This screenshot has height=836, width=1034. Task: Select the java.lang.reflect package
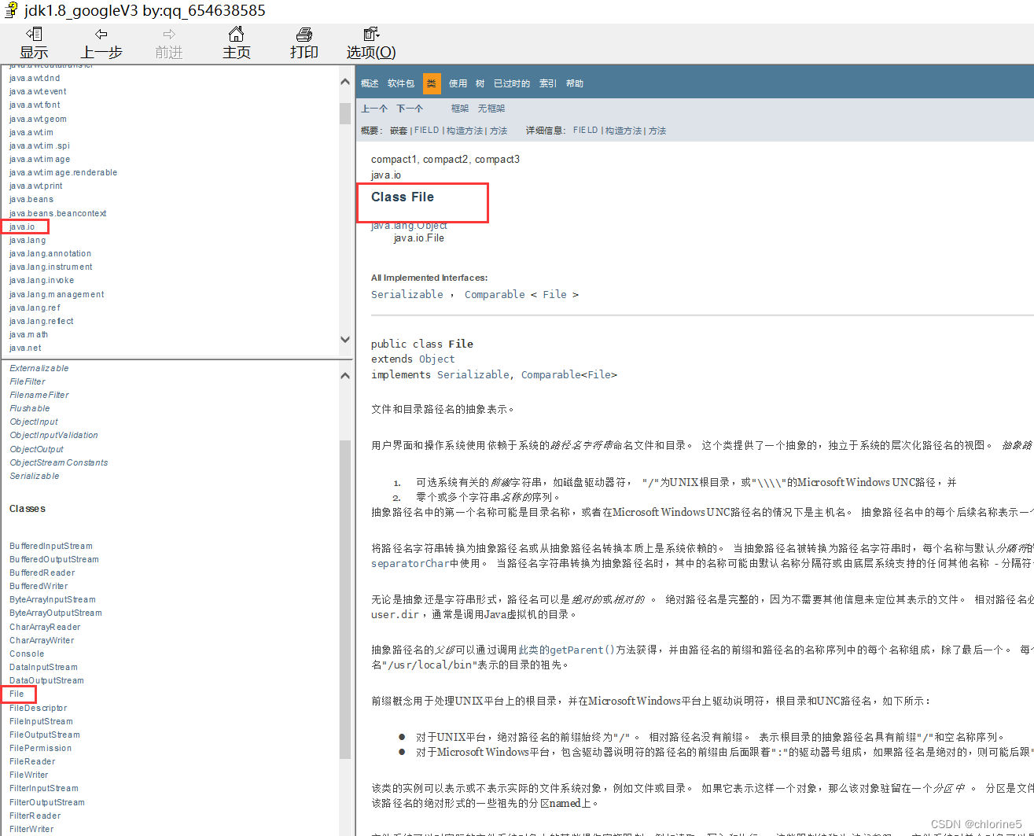42,321
